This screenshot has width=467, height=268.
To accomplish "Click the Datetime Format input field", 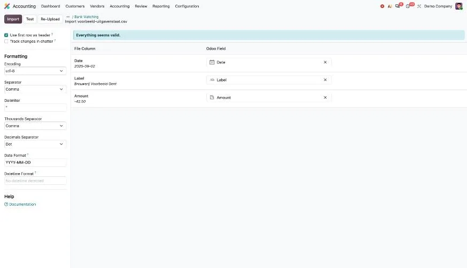I will [35, 181].
